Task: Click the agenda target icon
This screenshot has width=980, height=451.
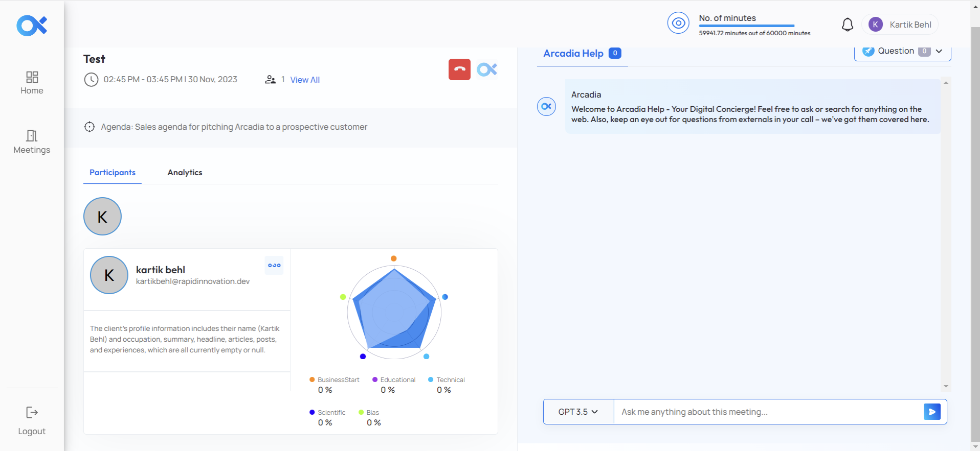Action: tap(90, 127)
